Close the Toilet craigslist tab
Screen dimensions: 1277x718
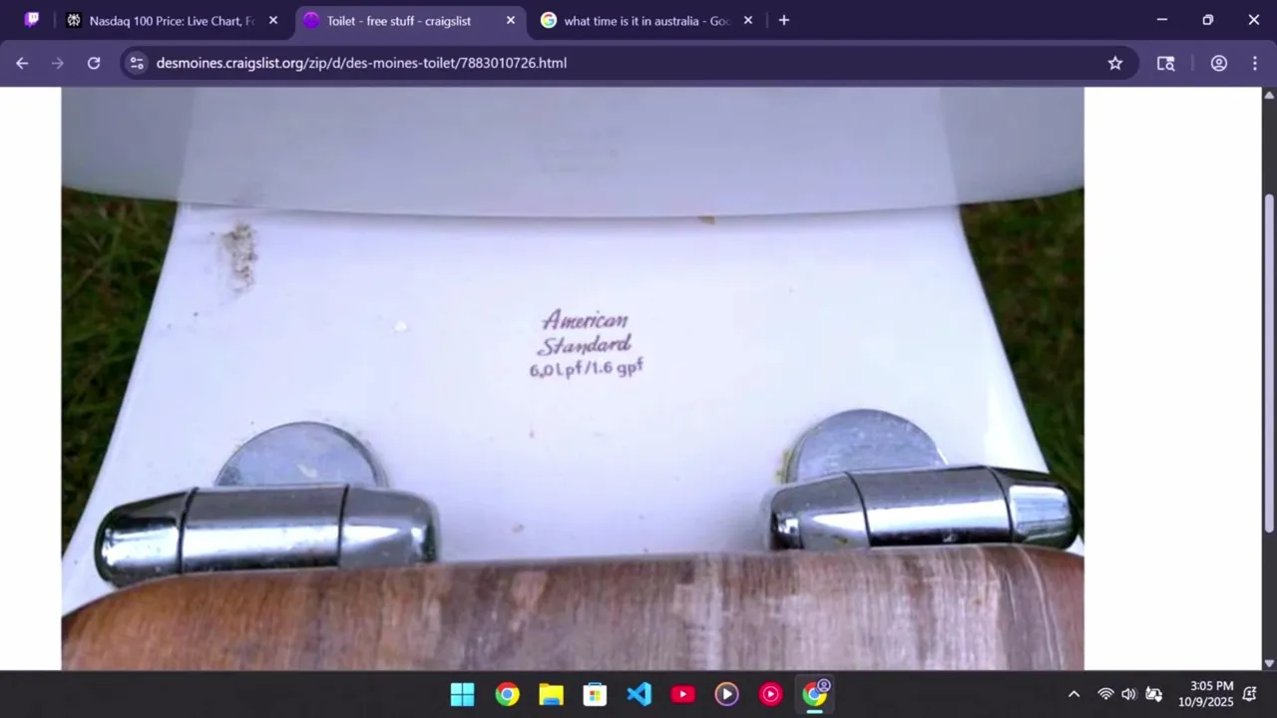pyautogui.click(x=511, y=20)
